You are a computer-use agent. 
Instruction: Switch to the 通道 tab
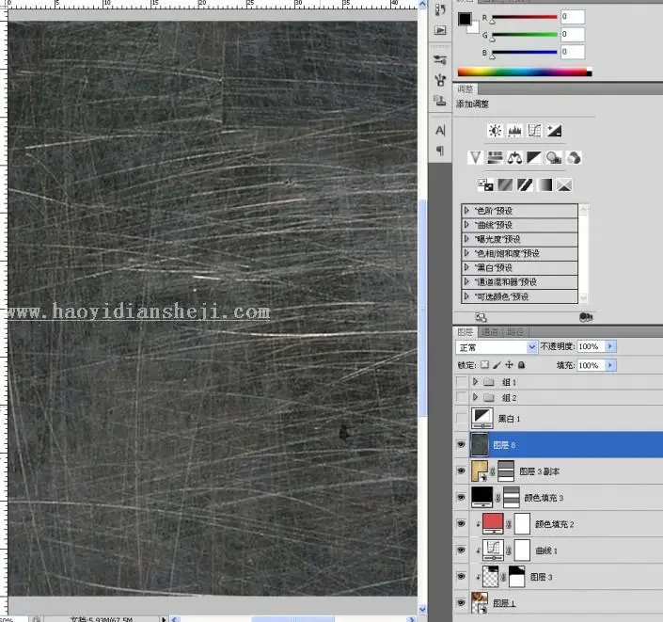point(490,332)
